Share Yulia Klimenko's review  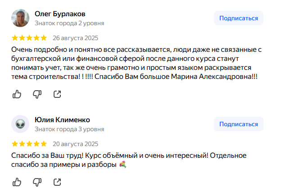click(x=58, y=182)
